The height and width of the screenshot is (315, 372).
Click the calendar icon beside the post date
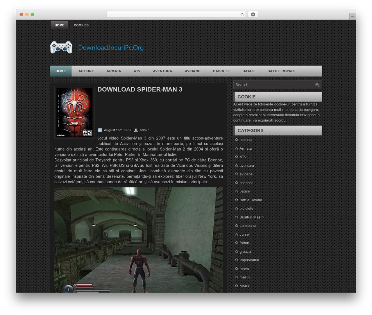[100, 130]
